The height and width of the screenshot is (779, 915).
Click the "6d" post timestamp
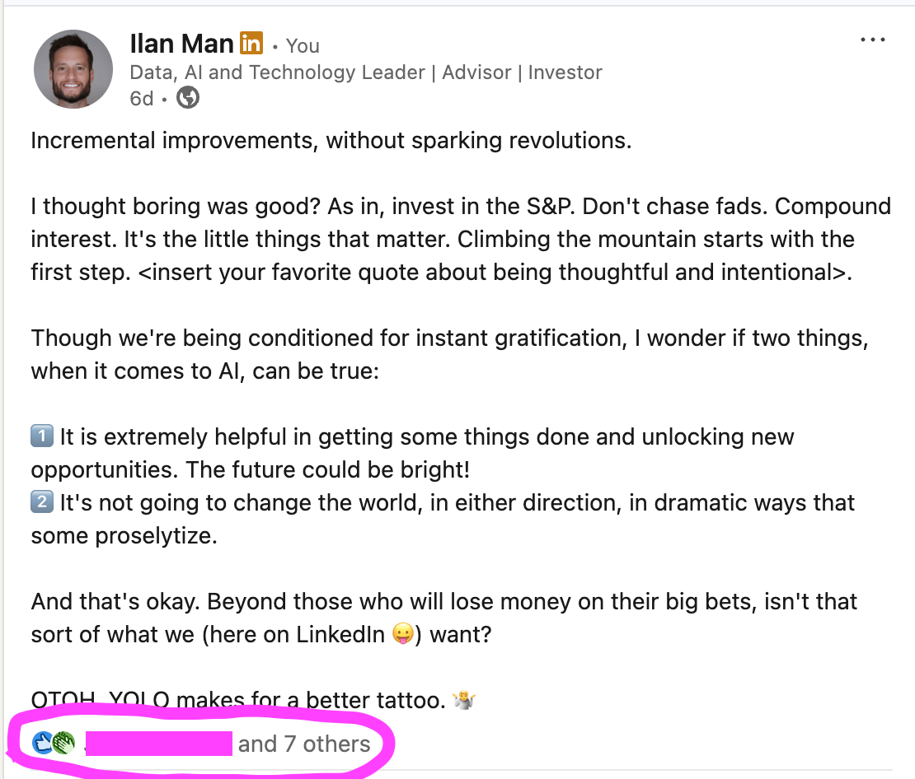point(142,99)
